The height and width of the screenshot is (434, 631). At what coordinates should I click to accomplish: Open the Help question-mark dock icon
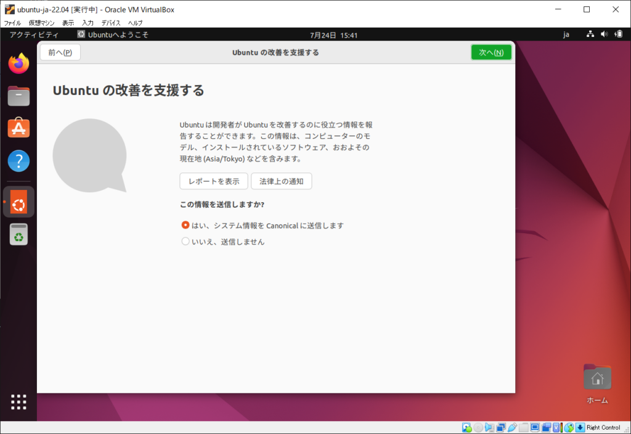click(x=18, y=161)
